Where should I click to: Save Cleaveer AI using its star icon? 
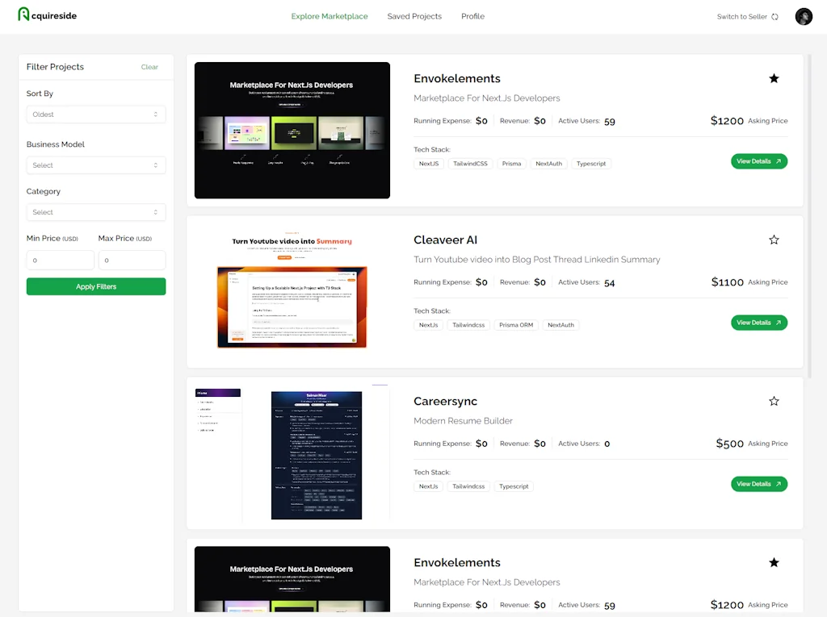774,240
